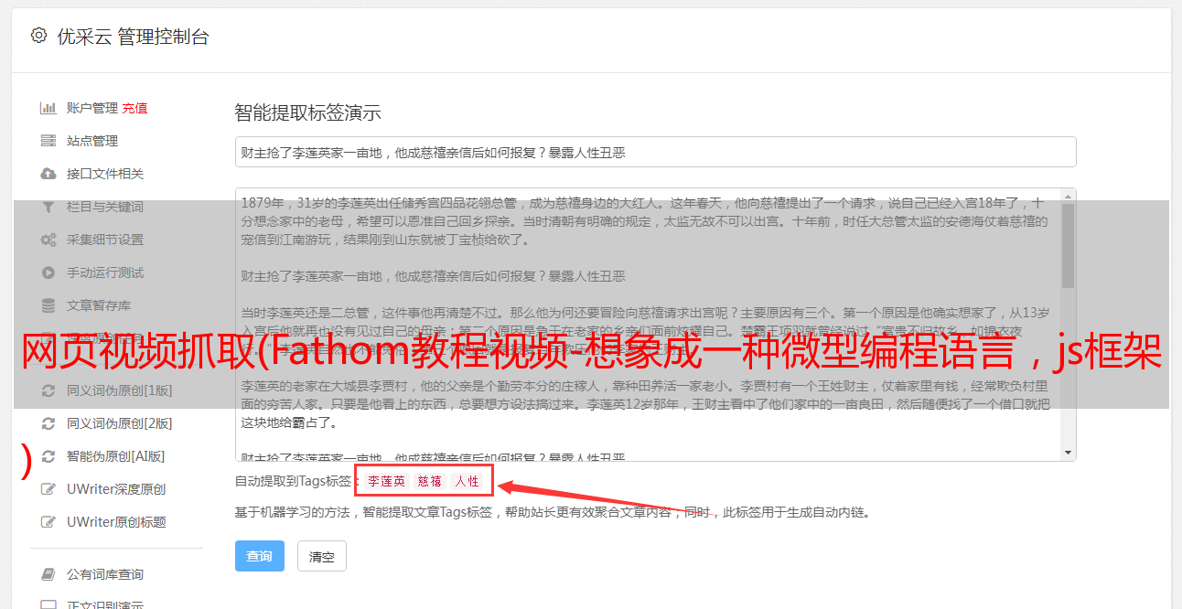Screen dimensions: 1182x609
Task: Open the 公有词库查询 book icon
Action: [x=48, y=574]
